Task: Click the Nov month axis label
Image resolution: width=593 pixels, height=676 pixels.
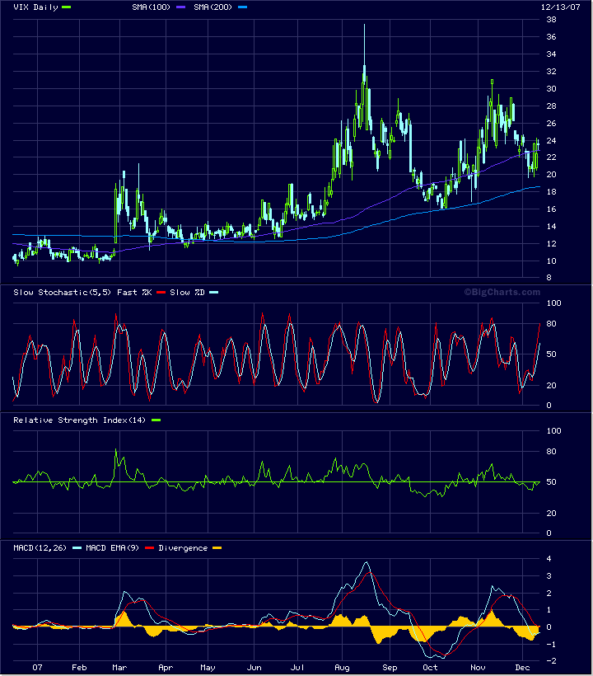Action: pyautogui.click(x=478, y=668)
